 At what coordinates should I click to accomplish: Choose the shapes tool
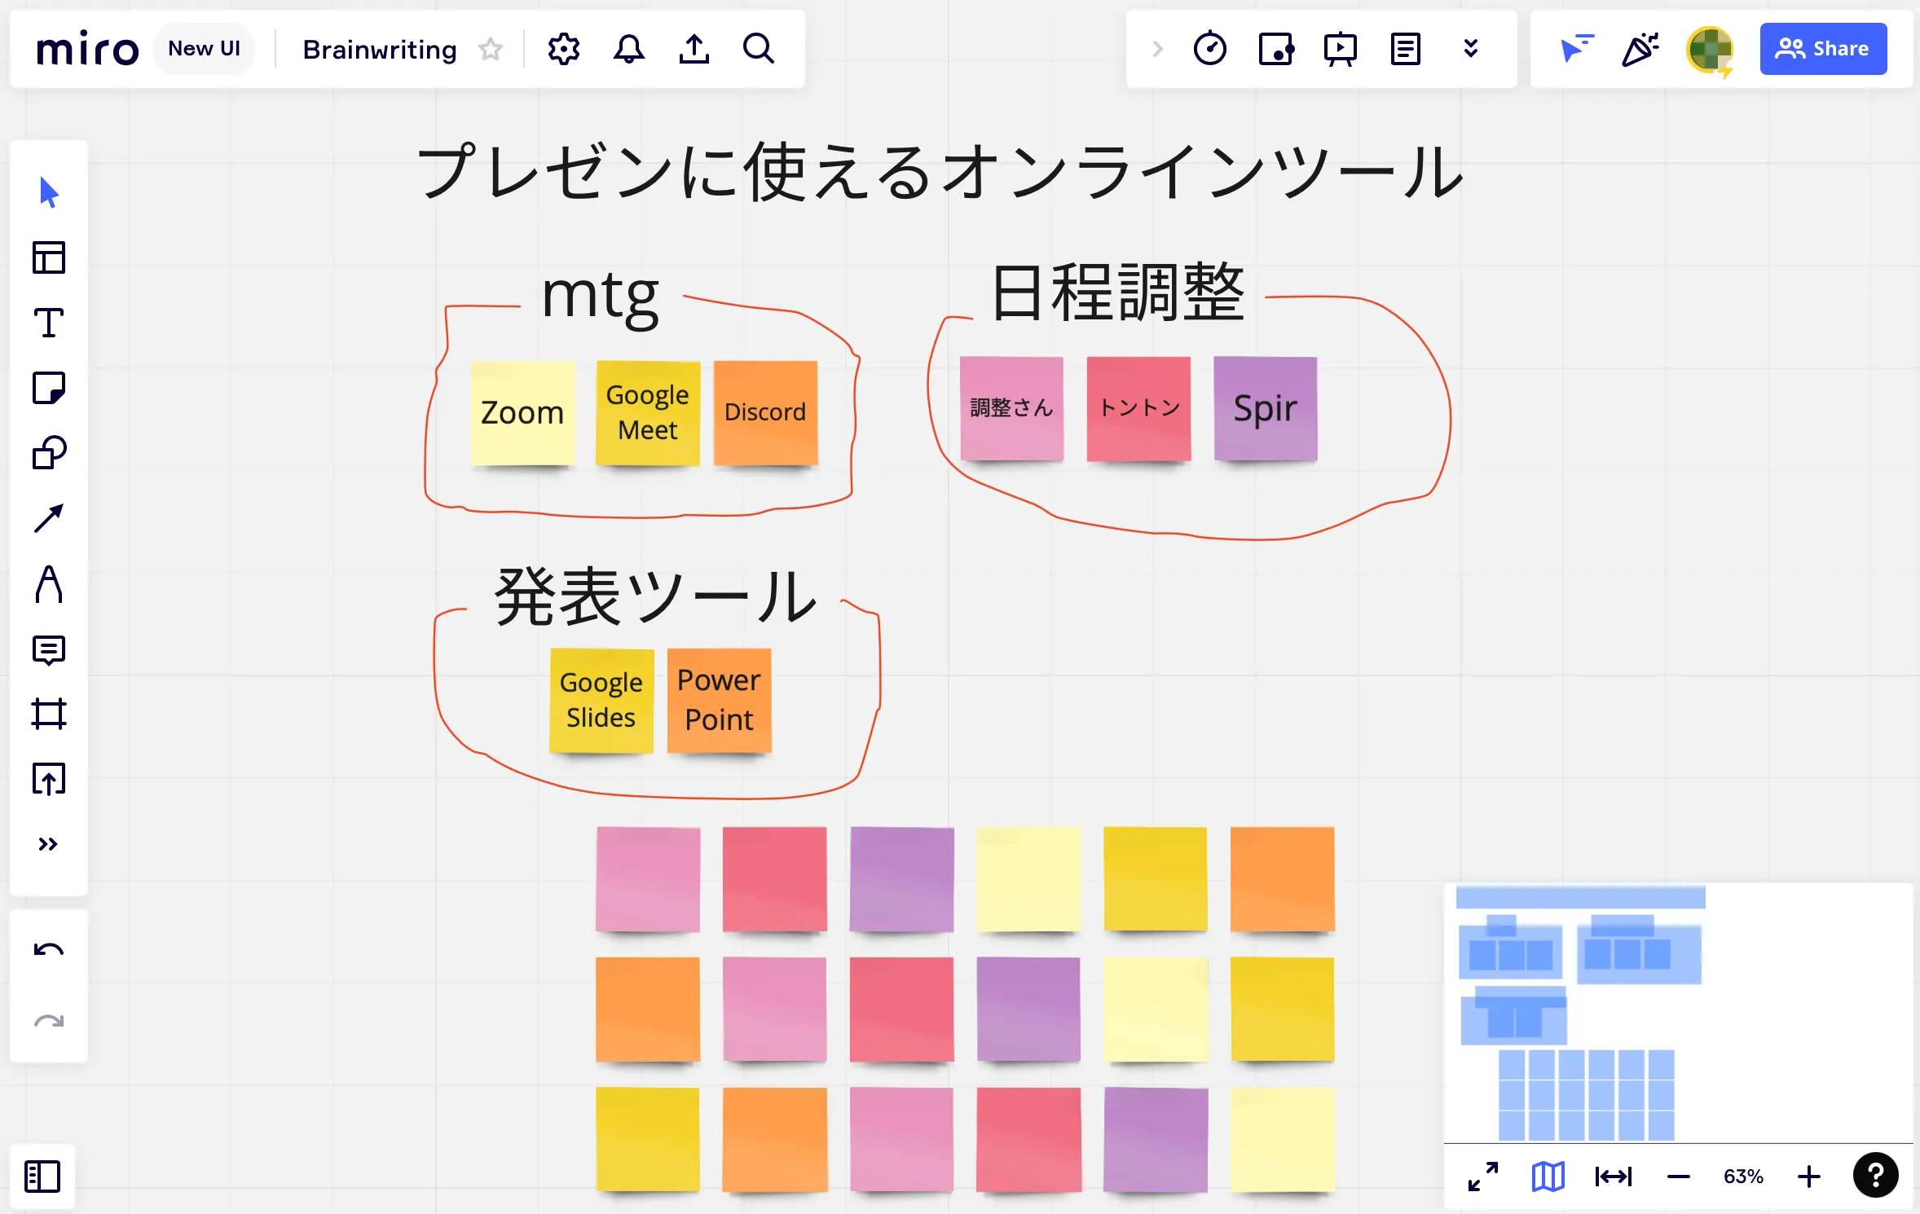[48, 453]
